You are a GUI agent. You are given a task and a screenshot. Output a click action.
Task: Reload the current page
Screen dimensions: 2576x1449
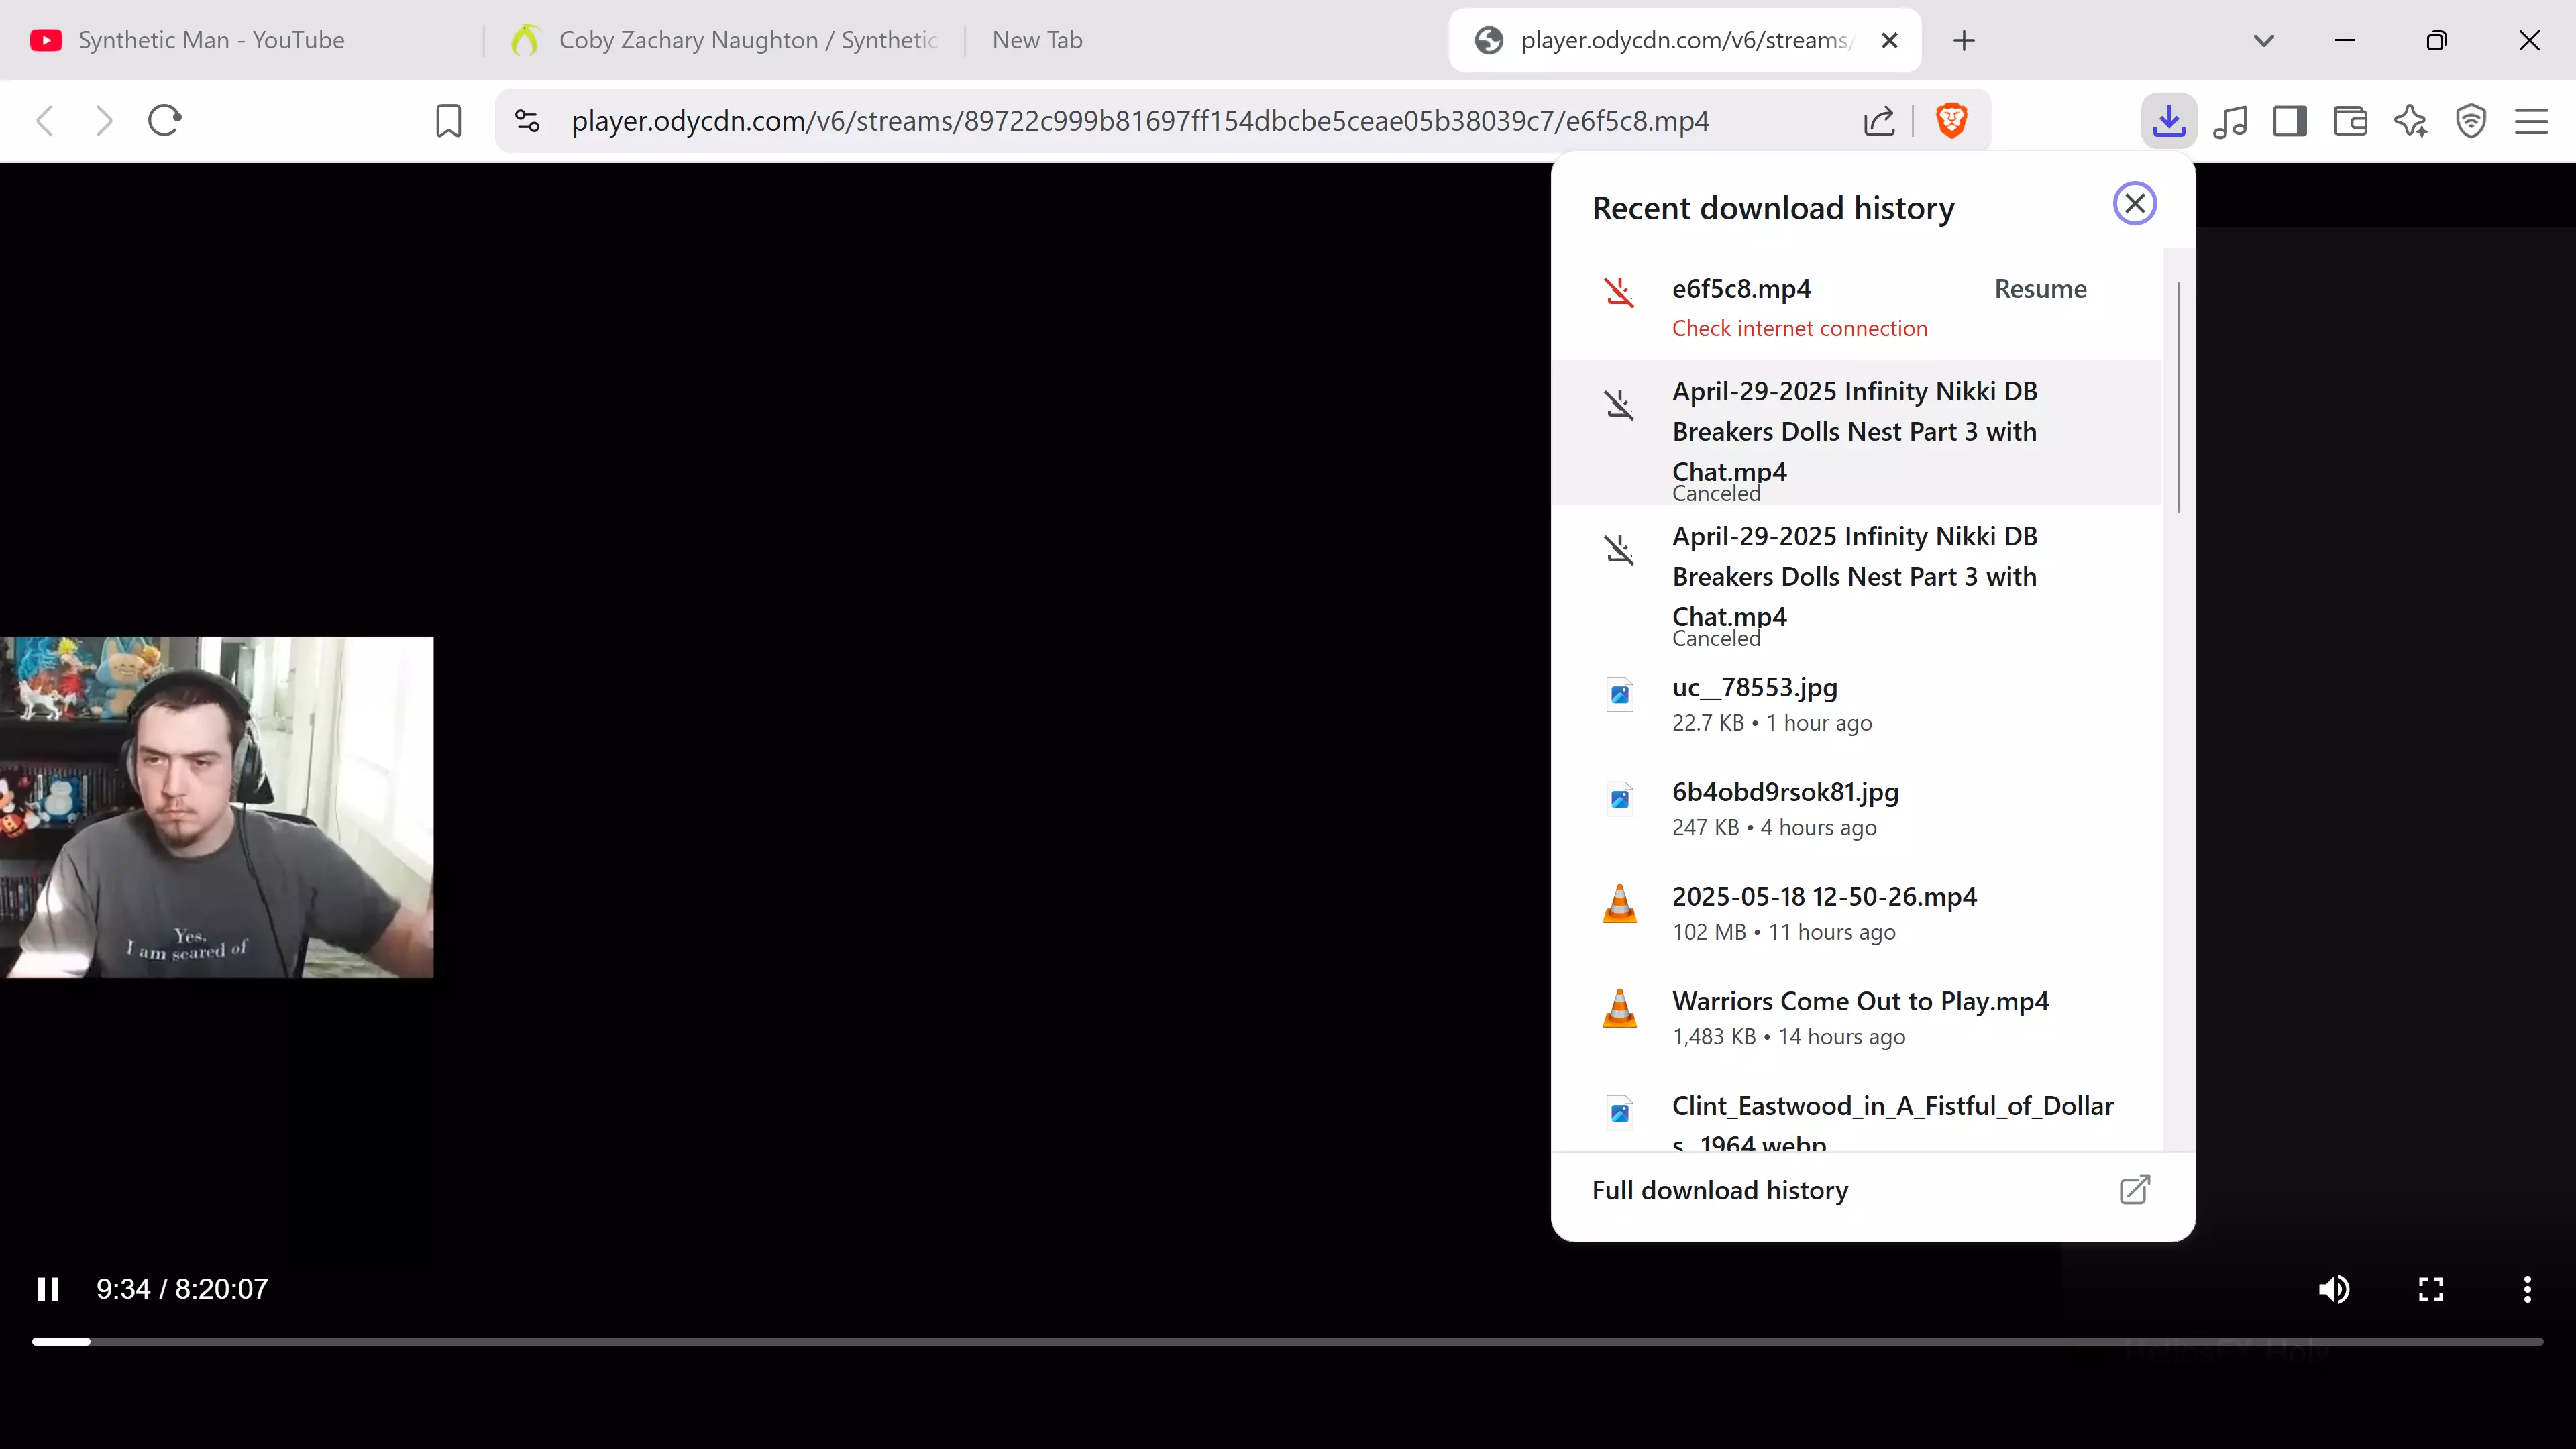pyautogui.click(x=165, y=121)
